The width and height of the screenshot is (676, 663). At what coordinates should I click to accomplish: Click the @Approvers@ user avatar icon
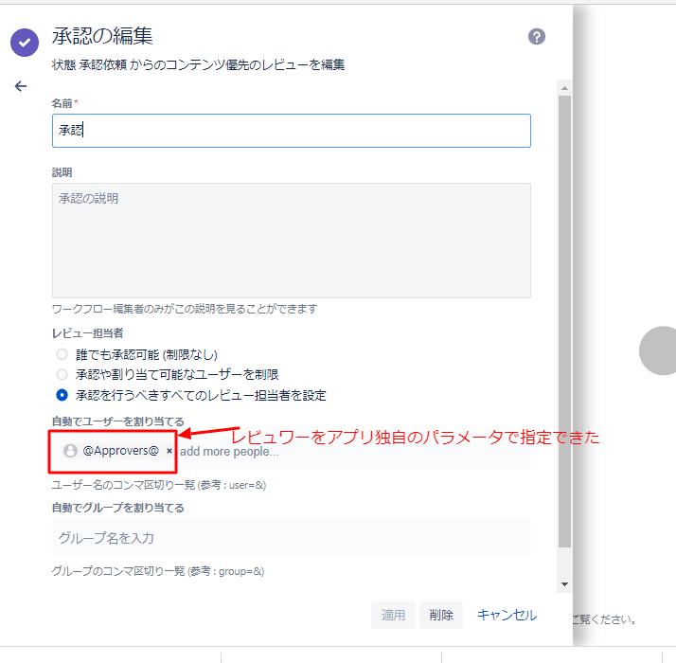click(x=70, y=451)
